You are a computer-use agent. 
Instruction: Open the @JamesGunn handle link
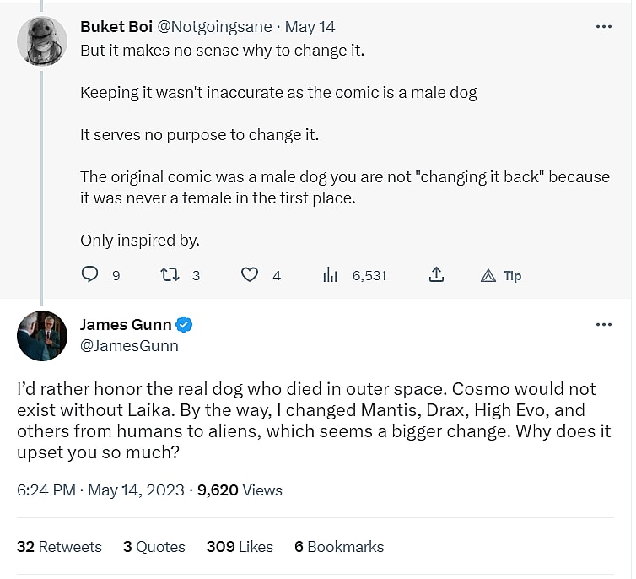click(129, 346)
